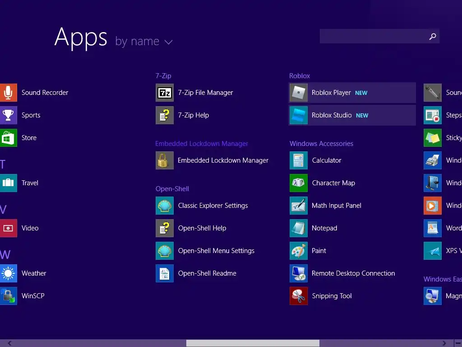Open Classic Explorer Settings shell icon

(164, 206)
